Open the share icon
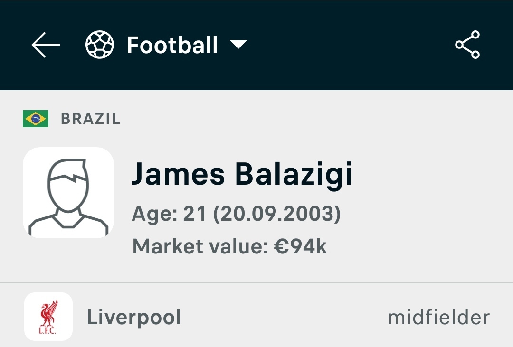The image size is (513, 347). pos(467,45)
